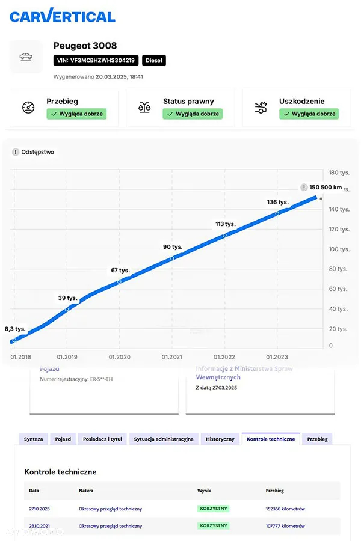Click the scales icon in Status prawny card
Screen dimensions: 361x541
coord(144,108)
